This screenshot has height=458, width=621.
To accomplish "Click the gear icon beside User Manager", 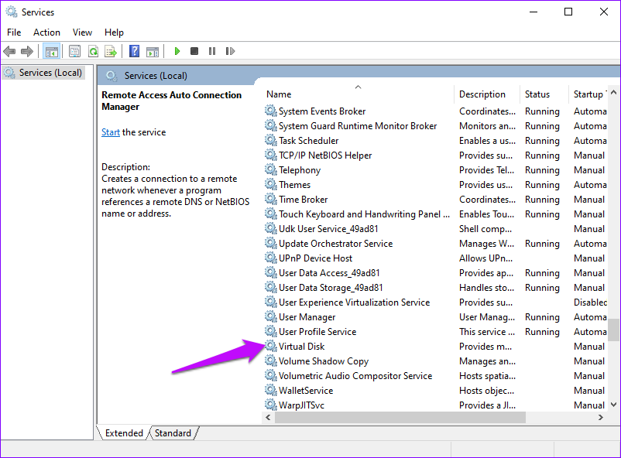I will tap(270, 316).
